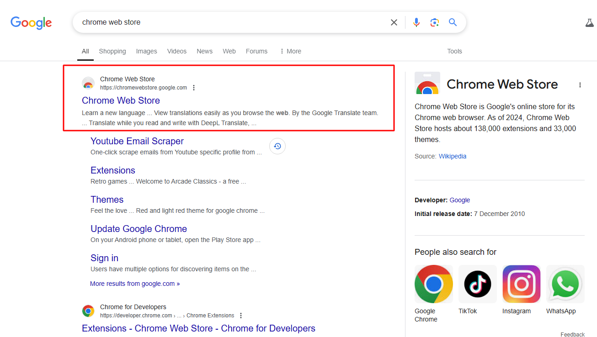Click the Google logo
The width and height of the screenshot is (597, 337).
[31, 23]
